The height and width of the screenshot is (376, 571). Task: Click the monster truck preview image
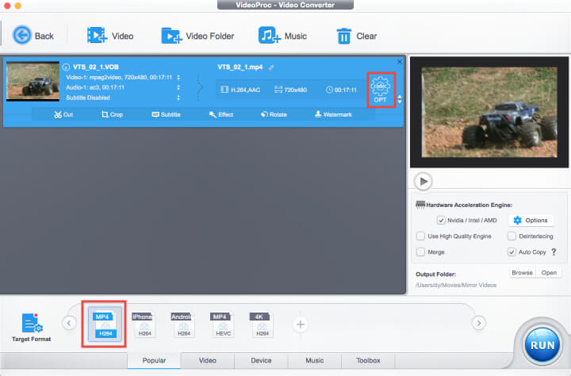click(x=489, y=112)
